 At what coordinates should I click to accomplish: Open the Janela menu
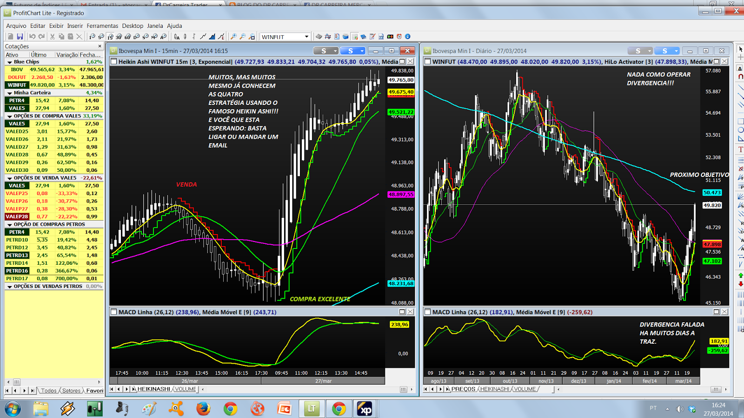click(x=155, y=26)
